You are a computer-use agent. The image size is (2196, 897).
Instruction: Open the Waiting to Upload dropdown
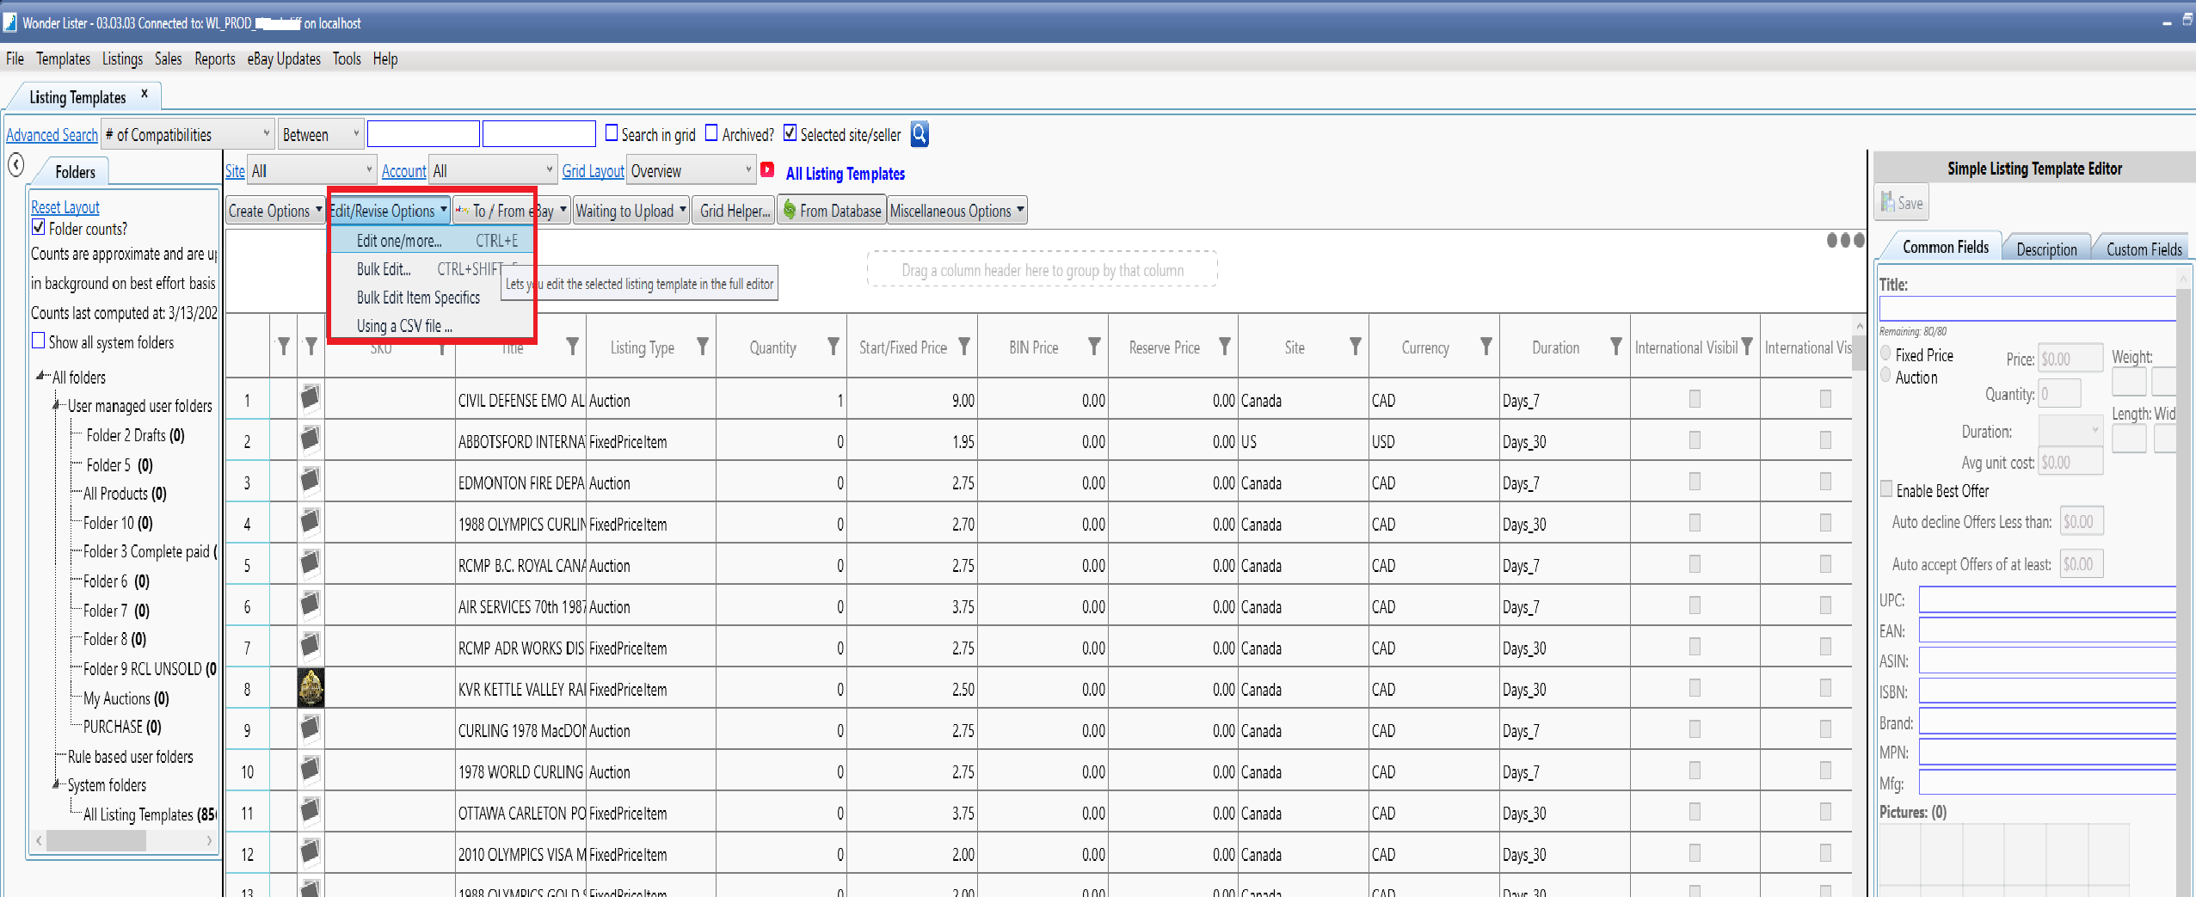click(x=631, y=211)
